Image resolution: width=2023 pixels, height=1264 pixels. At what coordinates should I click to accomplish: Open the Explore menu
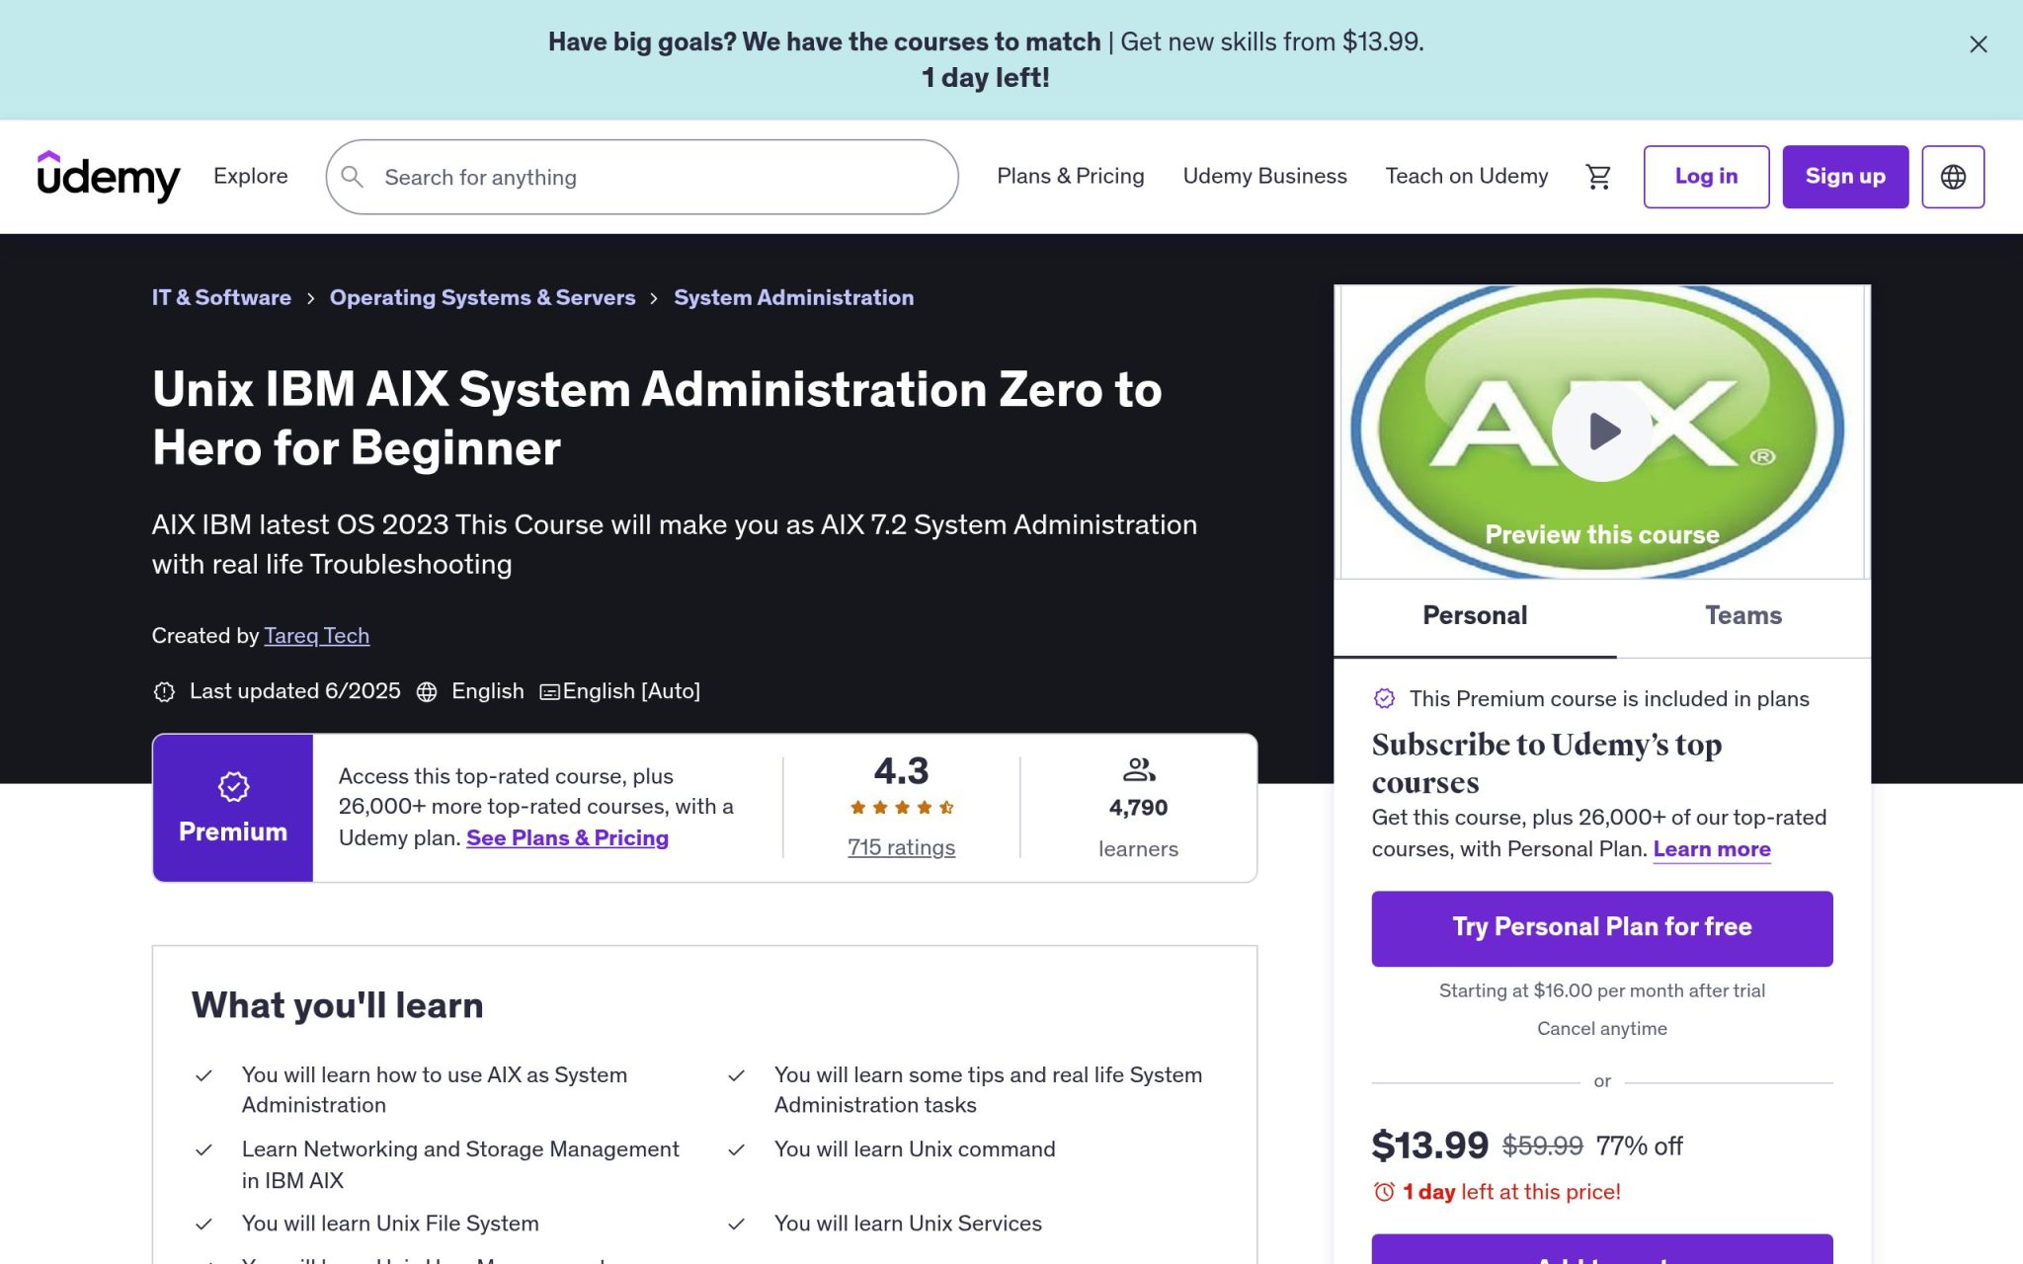[x=250, y=176]
